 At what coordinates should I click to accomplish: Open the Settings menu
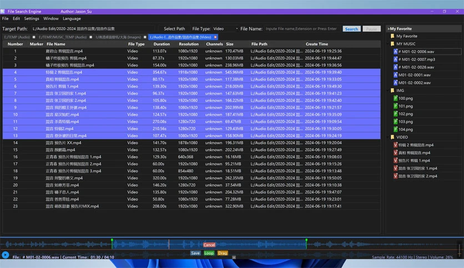[x=32, y=19]
